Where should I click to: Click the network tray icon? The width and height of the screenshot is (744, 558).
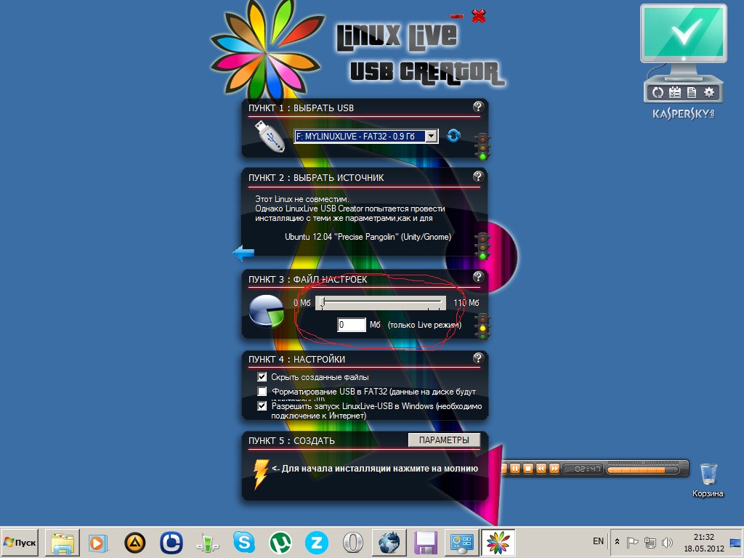pyautogui.click(x=650, y=542)
